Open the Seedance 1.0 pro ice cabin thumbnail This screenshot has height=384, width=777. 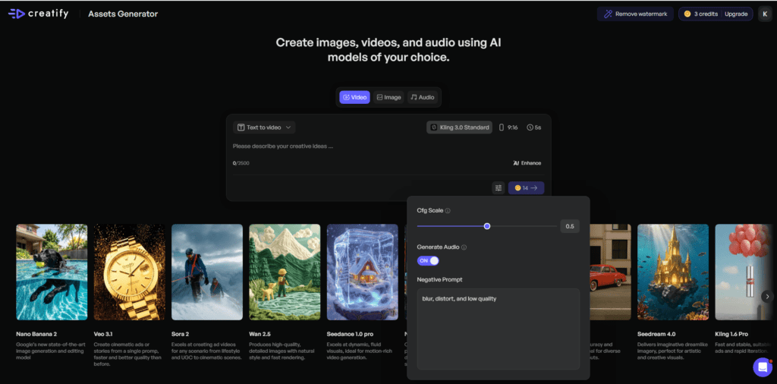(x=363, y=272)
